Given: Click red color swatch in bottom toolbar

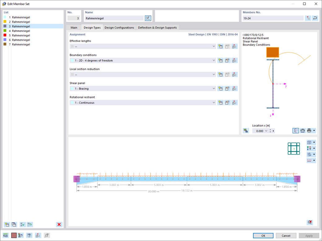Looking at the screenshot, I should (14, 235).
